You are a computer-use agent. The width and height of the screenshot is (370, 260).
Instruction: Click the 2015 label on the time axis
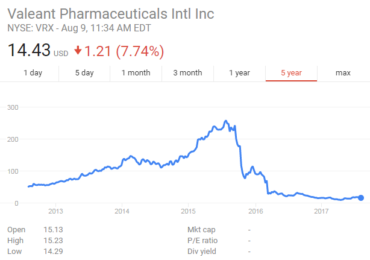[x=189, y=211]
